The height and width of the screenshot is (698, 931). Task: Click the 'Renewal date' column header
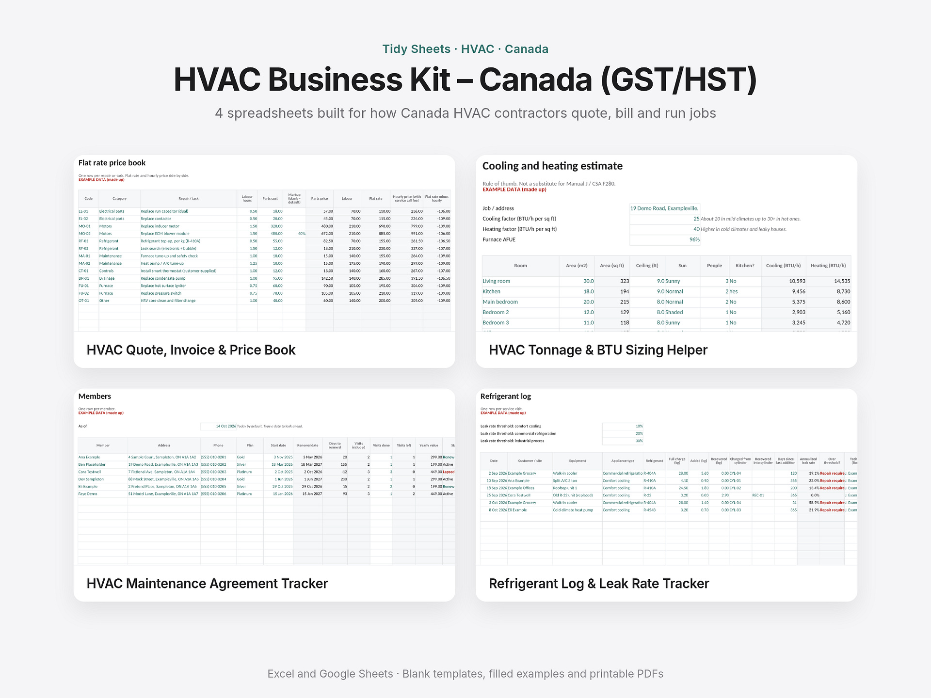(307, 445)
